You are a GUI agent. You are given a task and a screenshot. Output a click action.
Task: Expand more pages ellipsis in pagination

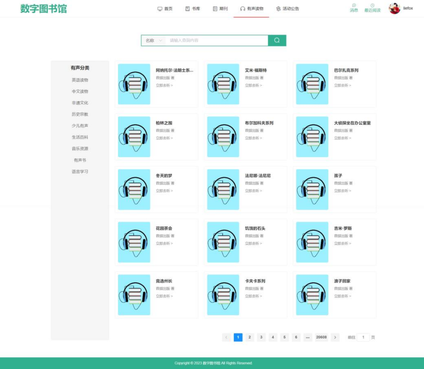[x=308, y=337]
